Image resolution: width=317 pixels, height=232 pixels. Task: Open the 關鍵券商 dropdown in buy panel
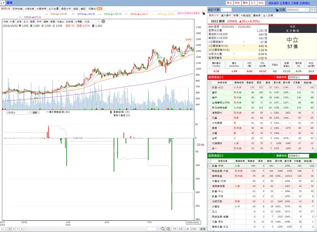coord(299,77)
